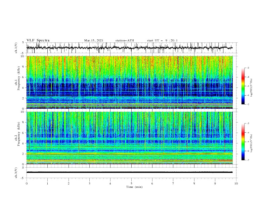Click the ch.1 spectrogram panel
This screenshot has width=266, height=206.
[x=130, y=82]
